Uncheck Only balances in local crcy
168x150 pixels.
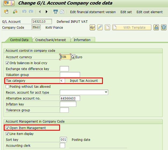tap(8, 63)
